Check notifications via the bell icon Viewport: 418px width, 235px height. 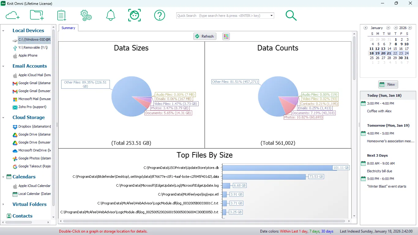click(x=110, y=15)
